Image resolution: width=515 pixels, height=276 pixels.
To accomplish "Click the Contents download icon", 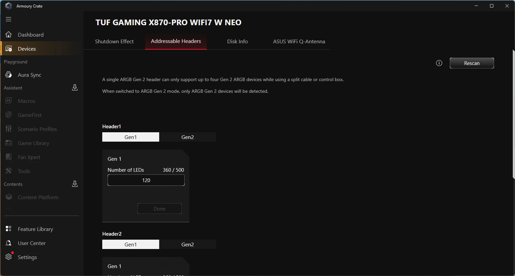I will tap(75, 184).
